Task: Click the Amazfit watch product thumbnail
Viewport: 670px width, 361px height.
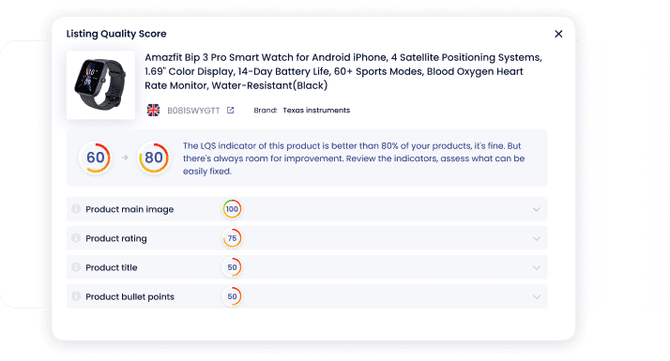Action: [x=100, y=84]
